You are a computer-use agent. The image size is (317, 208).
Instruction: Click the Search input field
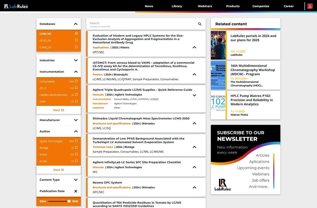(143, 24)
